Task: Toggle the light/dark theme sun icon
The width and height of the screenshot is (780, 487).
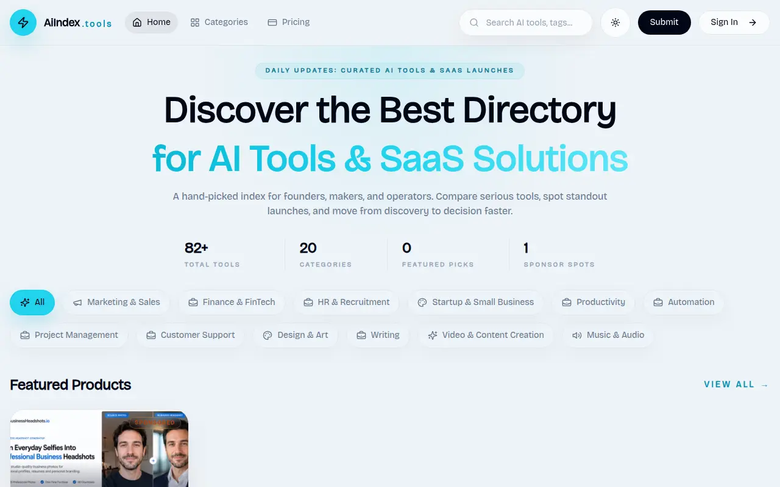Action: (x=615, y=23)
